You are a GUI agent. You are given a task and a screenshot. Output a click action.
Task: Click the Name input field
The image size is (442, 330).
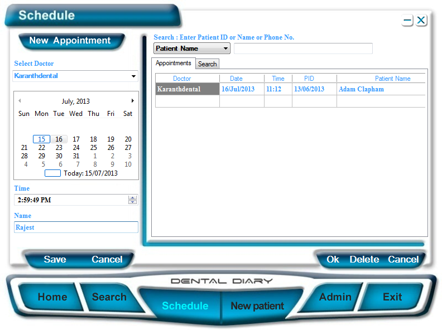tap(75, 227)
